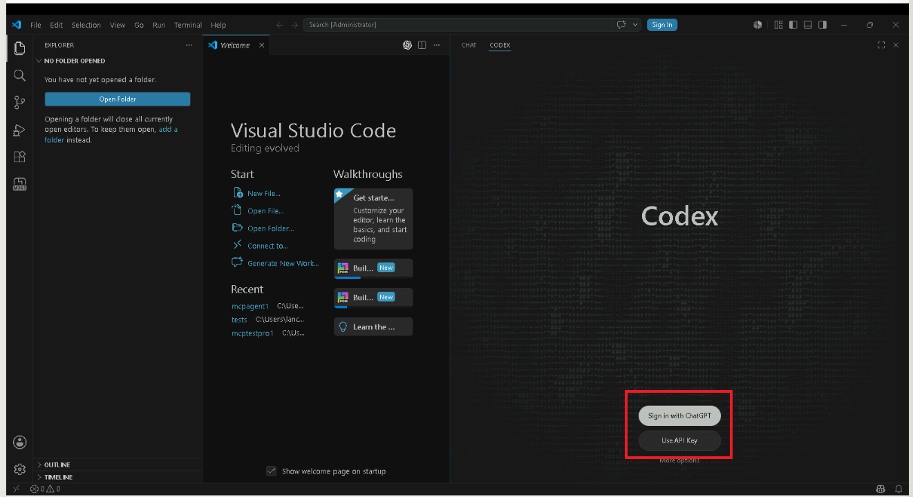Click the Copilot icon in status bar
Screen dimensions: 913x497
881,489
